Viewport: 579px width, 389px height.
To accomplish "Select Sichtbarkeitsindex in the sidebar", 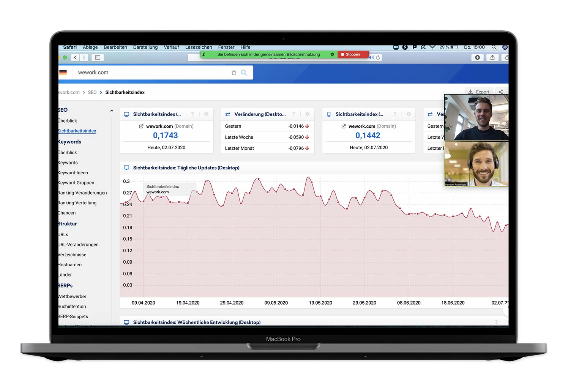I will [77, 131].
